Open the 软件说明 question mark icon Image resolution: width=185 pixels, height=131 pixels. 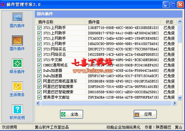coord(17,109)
